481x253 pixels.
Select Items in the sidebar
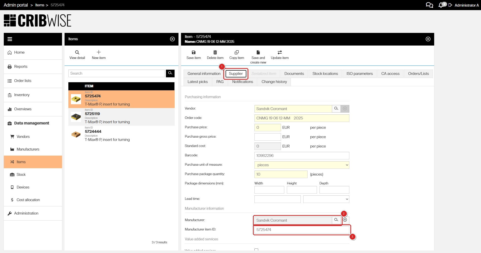point(33,162)
